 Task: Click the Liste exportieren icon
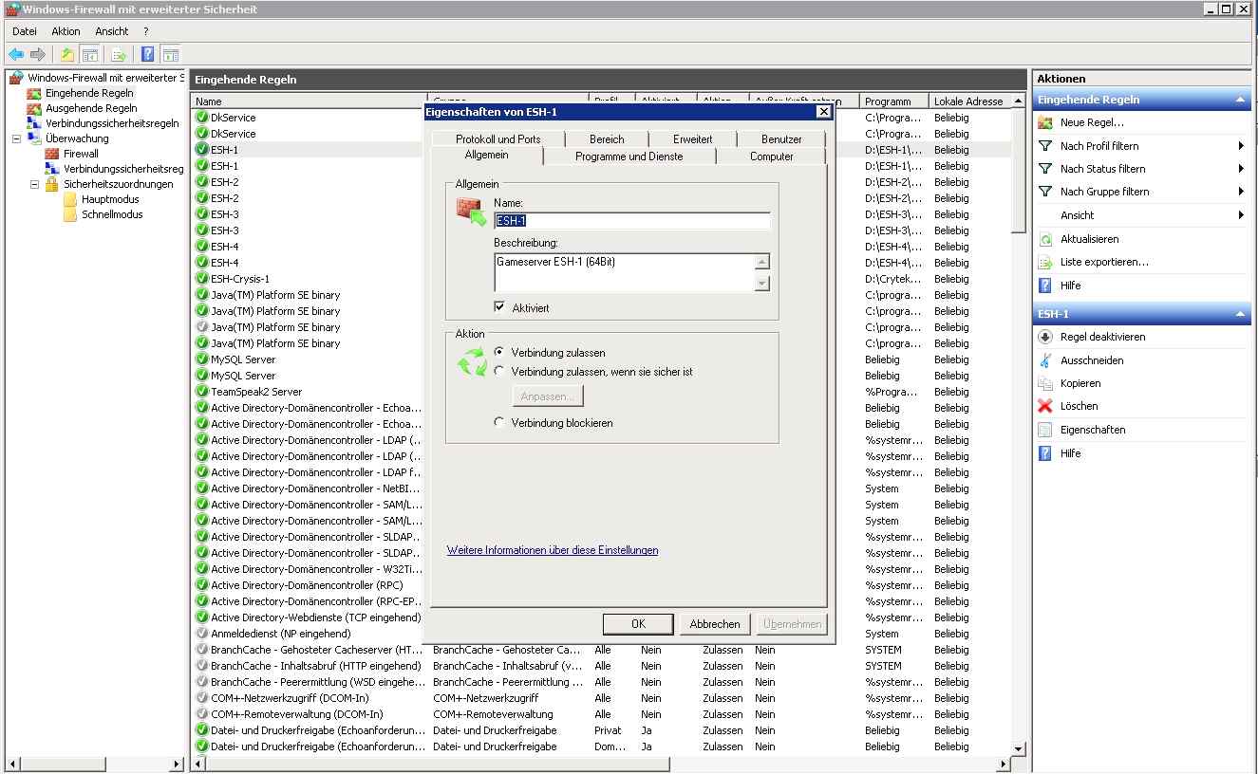tap(1045, 262)
